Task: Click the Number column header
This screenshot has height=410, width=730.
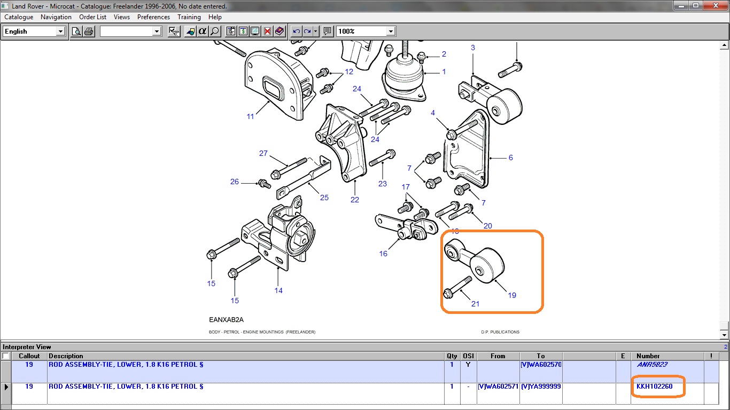Action: 667,356
